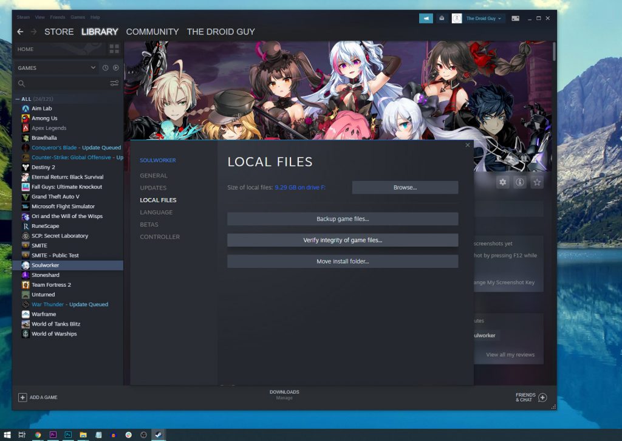Open Friends & Chat panel
This screenshot has width=622, height=441.
531,397
